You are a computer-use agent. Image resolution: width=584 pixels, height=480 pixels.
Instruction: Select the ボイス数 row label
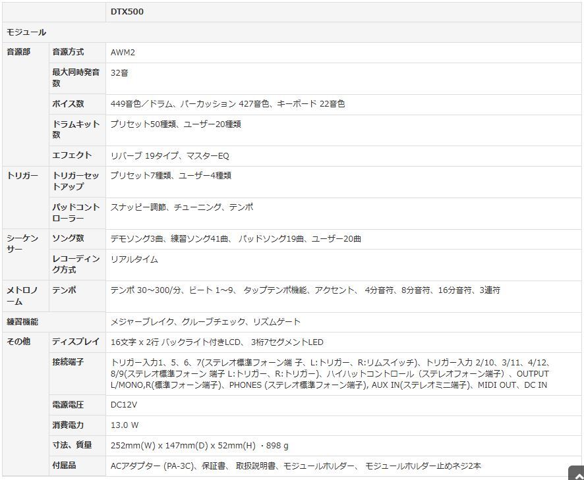(68, 104)
